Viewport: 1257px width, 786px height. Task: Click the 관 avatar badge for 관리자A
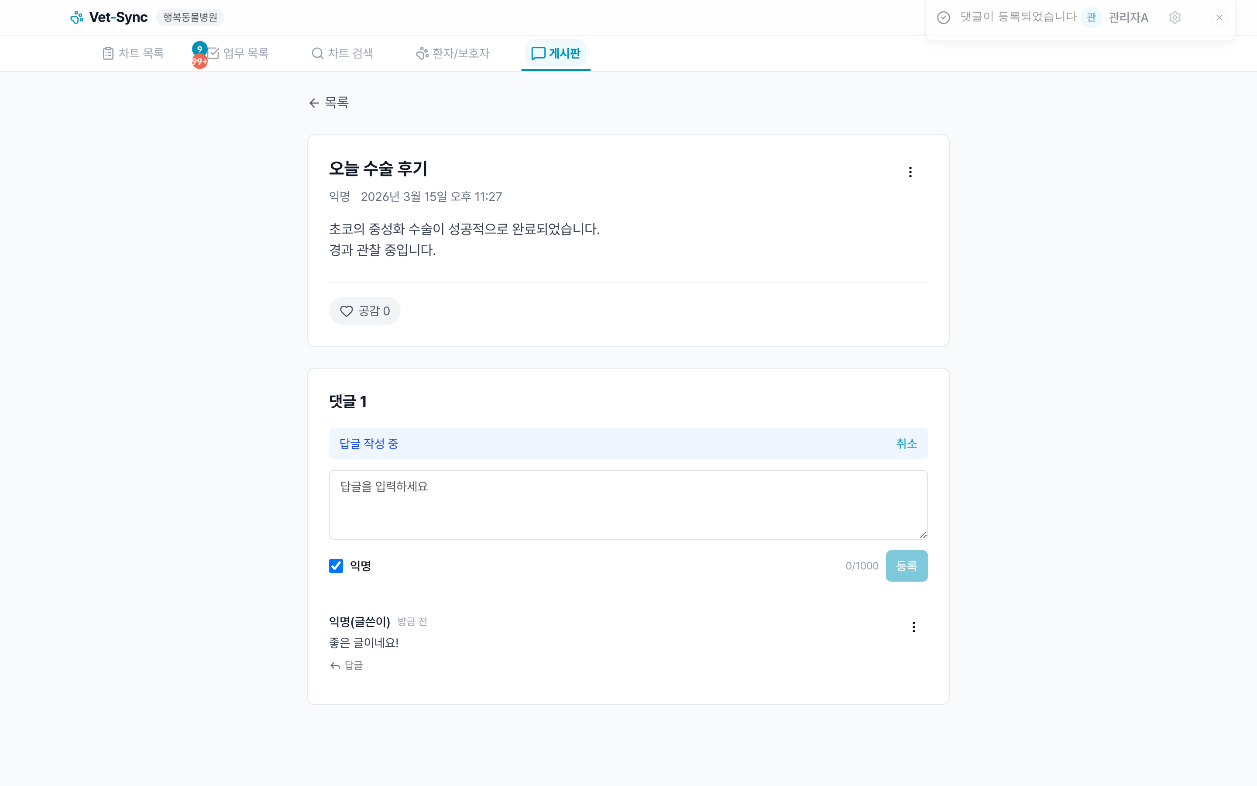(1091, 17)
